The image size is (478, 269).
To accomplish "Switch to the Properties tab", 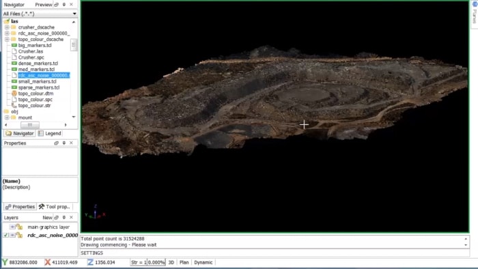I will 20,207.
